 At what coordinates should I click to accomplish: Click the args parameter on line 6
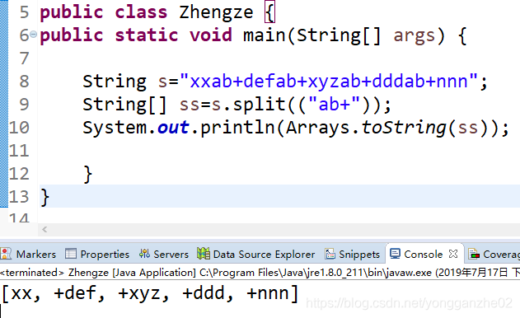pyautogui.click(x=414, y=36)
